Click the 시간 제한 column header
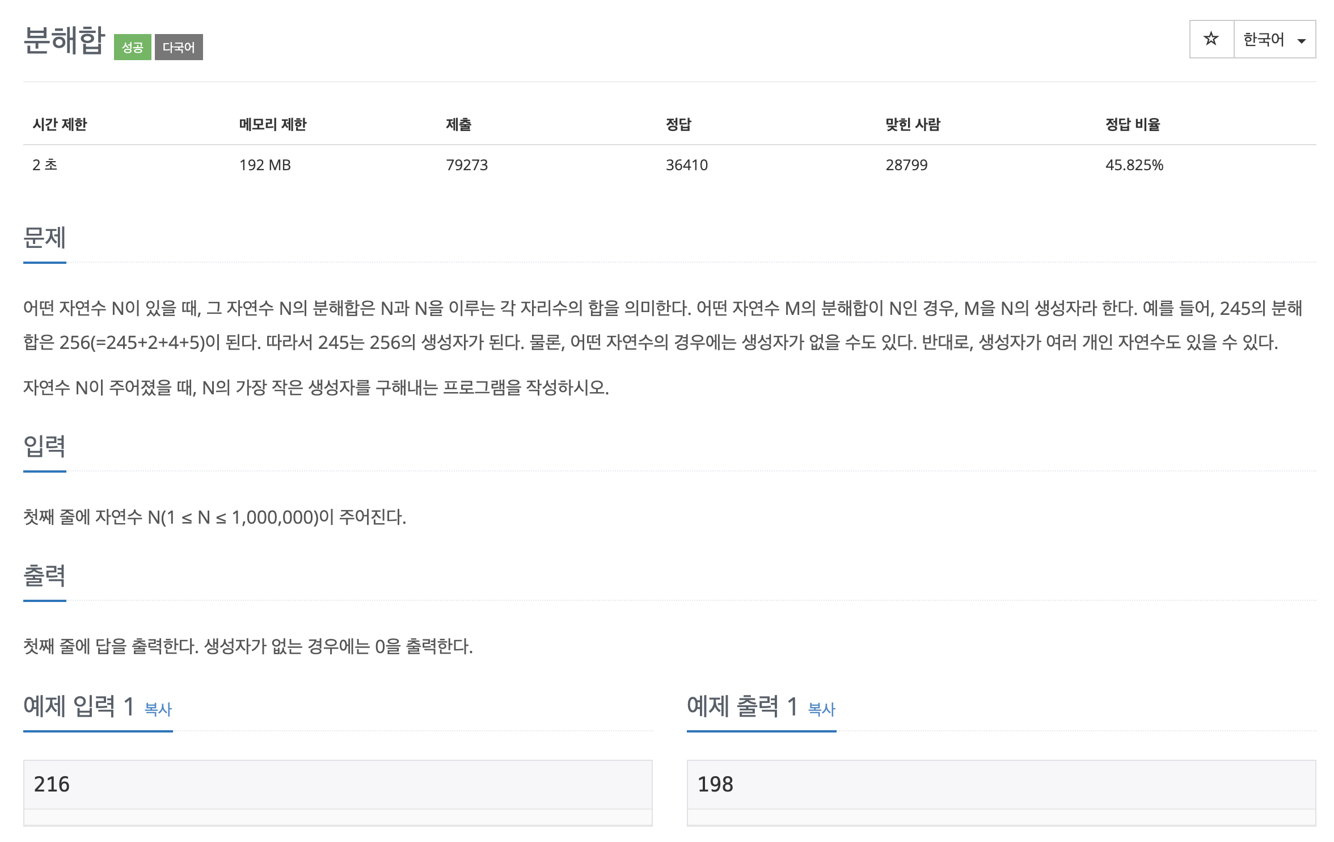The height and width of the screenshot is (842, 1334). coord(60,124)
